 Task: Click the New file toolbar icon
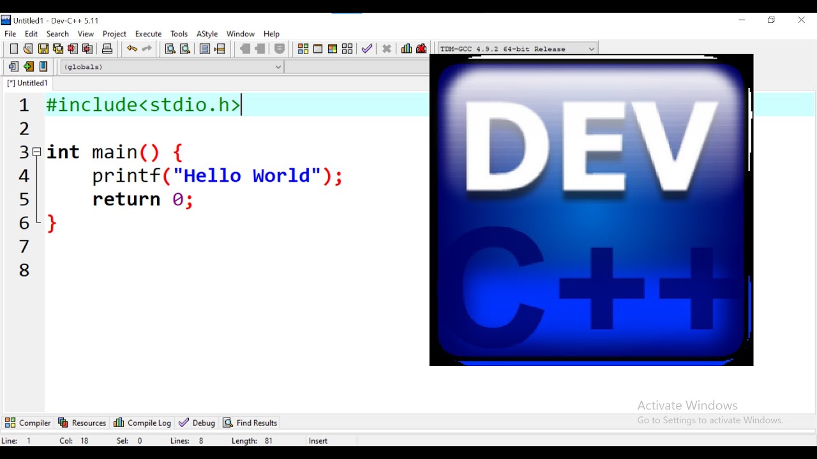pyautogui.click(x=13, y=49)
